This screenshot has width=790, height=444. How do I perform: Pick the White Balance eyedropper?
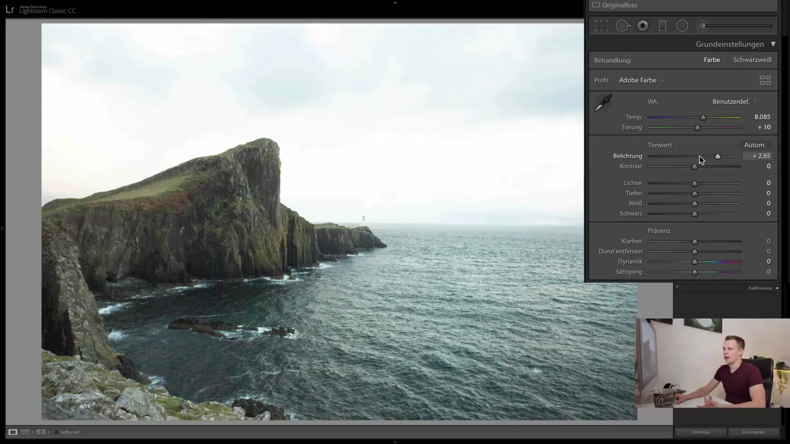pyautogui.click(x=603, y=103)
